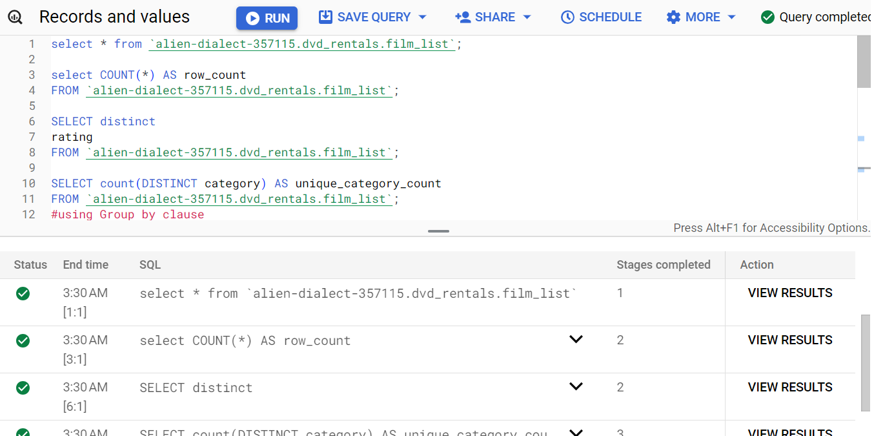Screen dimensions: 874x436
Task: Click the editor vertical scrollbar thumb
Action: tap(864, 61)
